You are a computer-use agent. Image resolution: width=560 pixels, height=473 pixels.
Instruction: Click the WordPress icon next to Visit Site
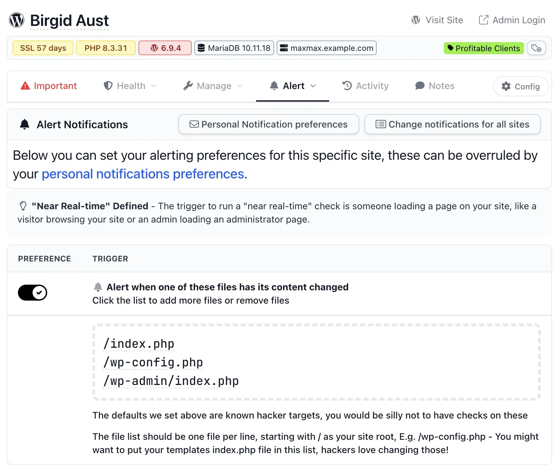[416, 20]
